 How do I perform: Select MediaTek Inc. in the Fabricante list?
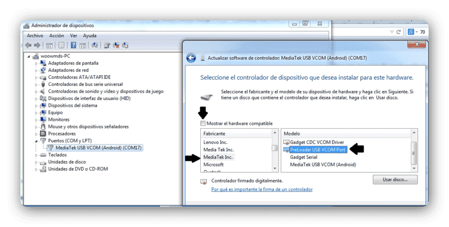click(218, 157)
